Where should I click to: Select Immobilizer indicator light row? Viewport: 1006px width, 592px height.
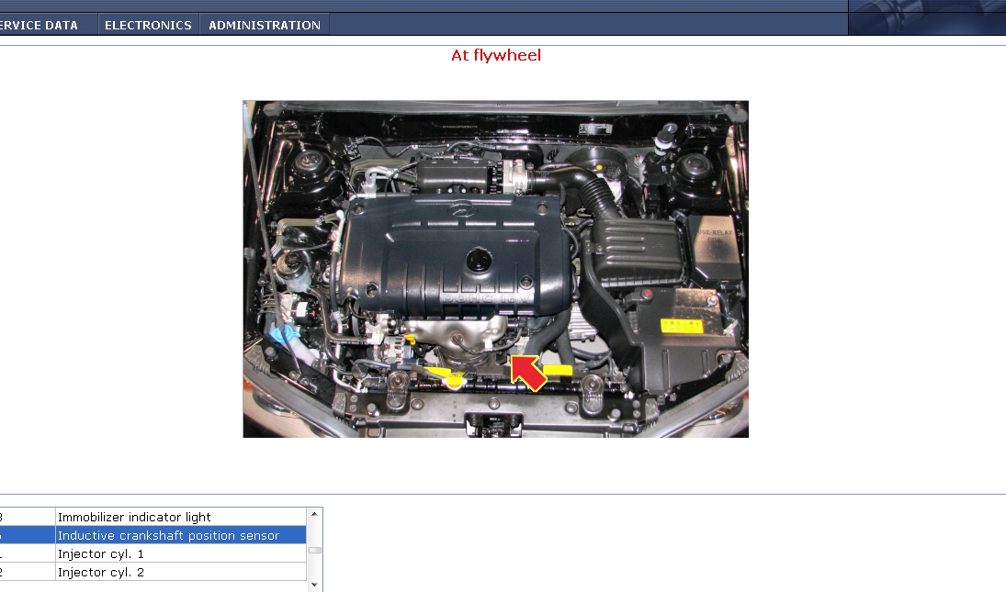point(153,517)
